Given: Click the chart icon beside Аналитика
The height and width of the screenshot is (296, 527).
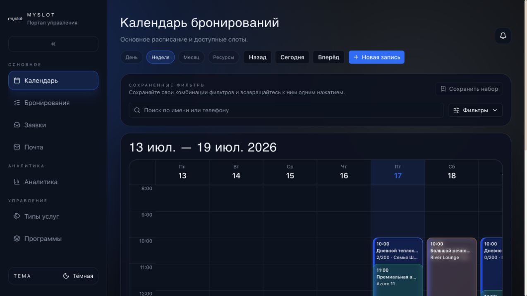Looking at the screenshot, I should click(x=17, y=182).
